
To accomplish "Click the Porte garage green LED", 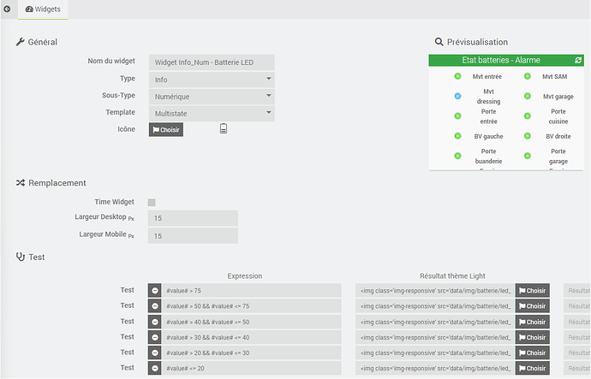I will pyautogui.click(x=528, y=156).
